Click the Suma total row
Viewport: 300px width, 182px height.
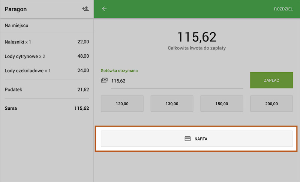click(46, 108)
